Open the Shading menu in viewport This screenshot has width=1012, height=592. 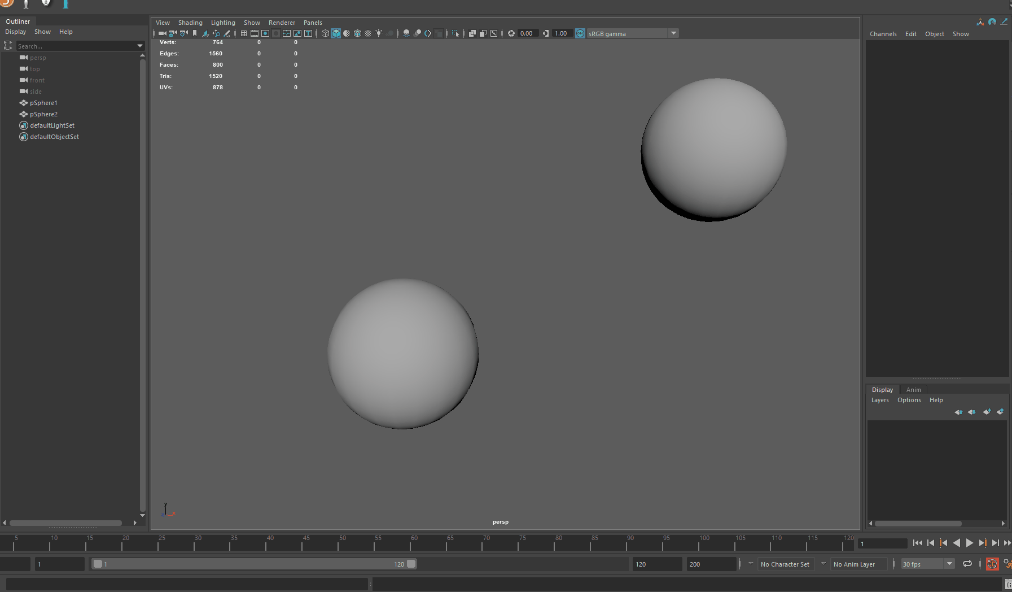(x=190, y=23)
